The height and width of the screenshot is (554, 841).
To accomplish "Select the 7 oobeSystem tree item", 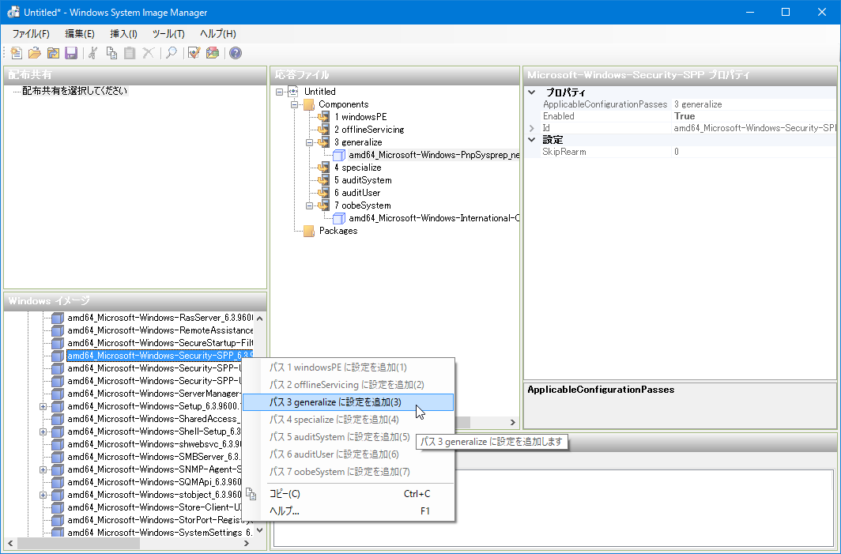I will point(363,205).
